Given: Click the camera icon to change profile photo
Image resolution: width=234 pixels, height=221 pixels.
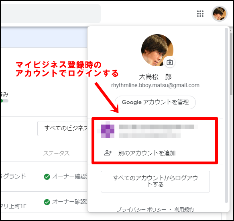Looking at the screenshot, I should coord(169,62).
